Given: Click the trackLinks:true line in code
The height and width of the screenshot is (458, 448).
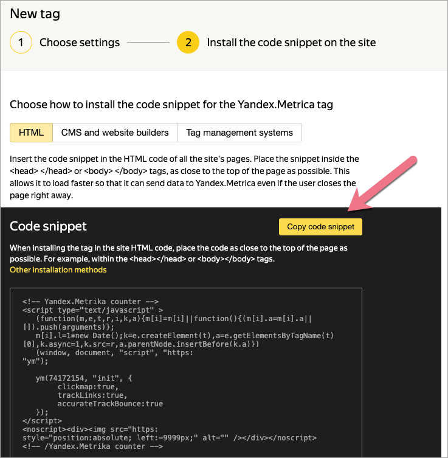Looking at the screenshot, I should [x=88, y=395].
